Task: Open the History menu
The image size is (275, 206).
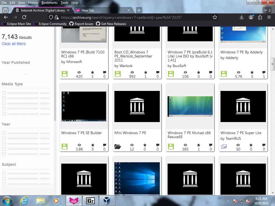Action: click(x=33, y=3)
